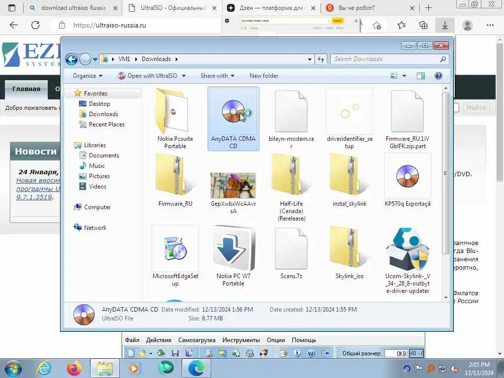Select the driveridentifier_setup file

pyautogui.click(x=349, y=119)
